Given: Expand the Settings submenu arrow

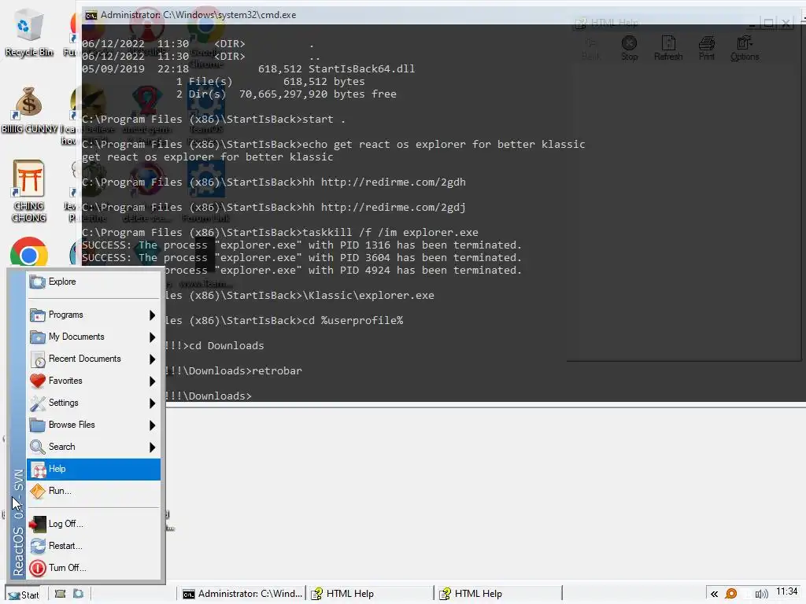Looking at the screenshot, I should click(x=152, y=403).
